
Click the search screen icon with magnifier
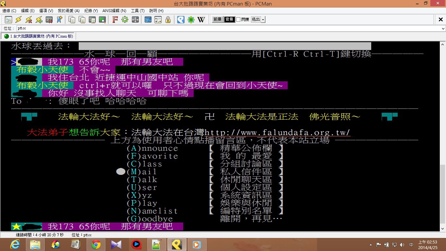coord(102,20)
